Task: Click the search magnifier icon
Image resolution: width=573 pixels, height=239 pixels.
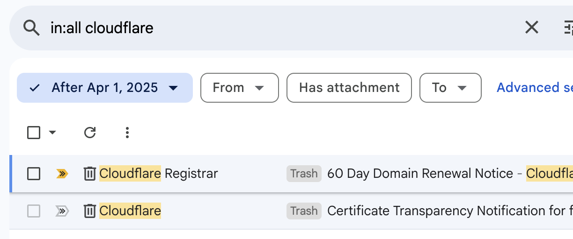Action: tap(31, 28)
